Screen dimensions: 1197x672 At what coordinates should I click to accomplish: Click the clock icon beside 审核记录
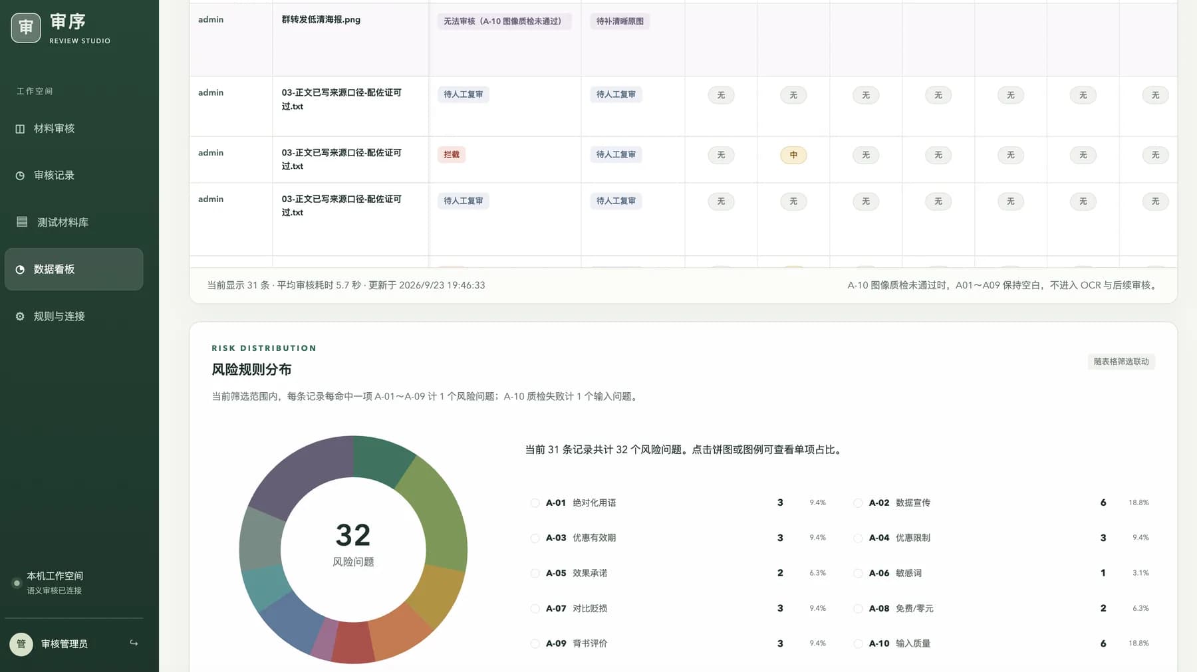point(20,175)
